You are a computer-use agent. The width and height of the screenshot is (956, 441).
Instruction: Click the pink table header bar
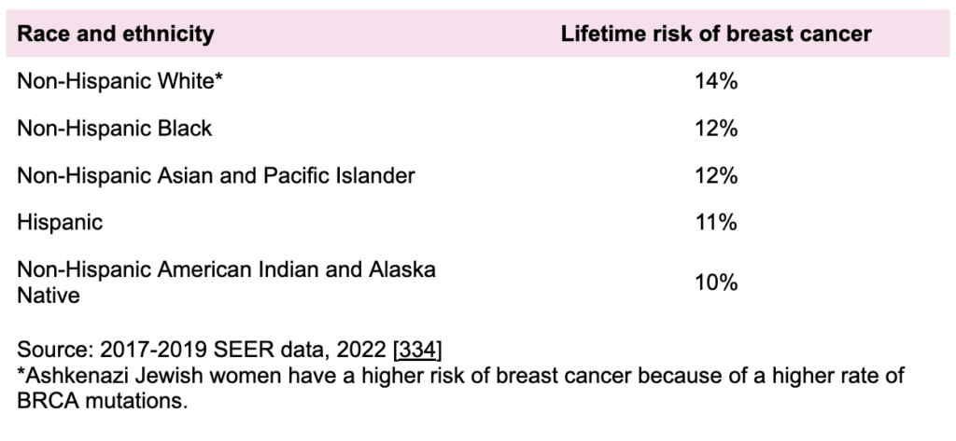pyautogui.click(x=477, y=34)
